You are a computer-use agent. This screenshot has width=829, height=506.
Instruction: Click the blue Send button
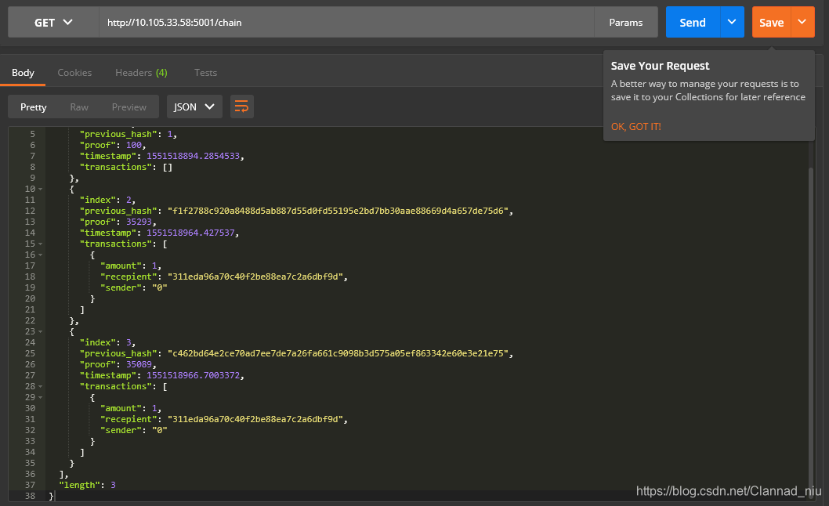(693, 22)
